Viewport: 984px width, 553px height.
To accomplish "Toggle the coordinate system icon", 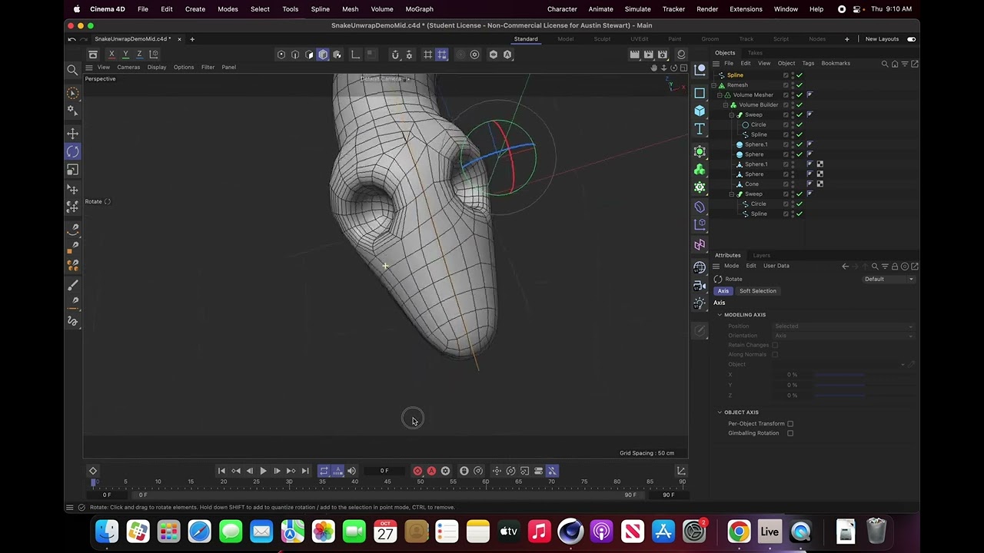I will (x=153, y=54).
